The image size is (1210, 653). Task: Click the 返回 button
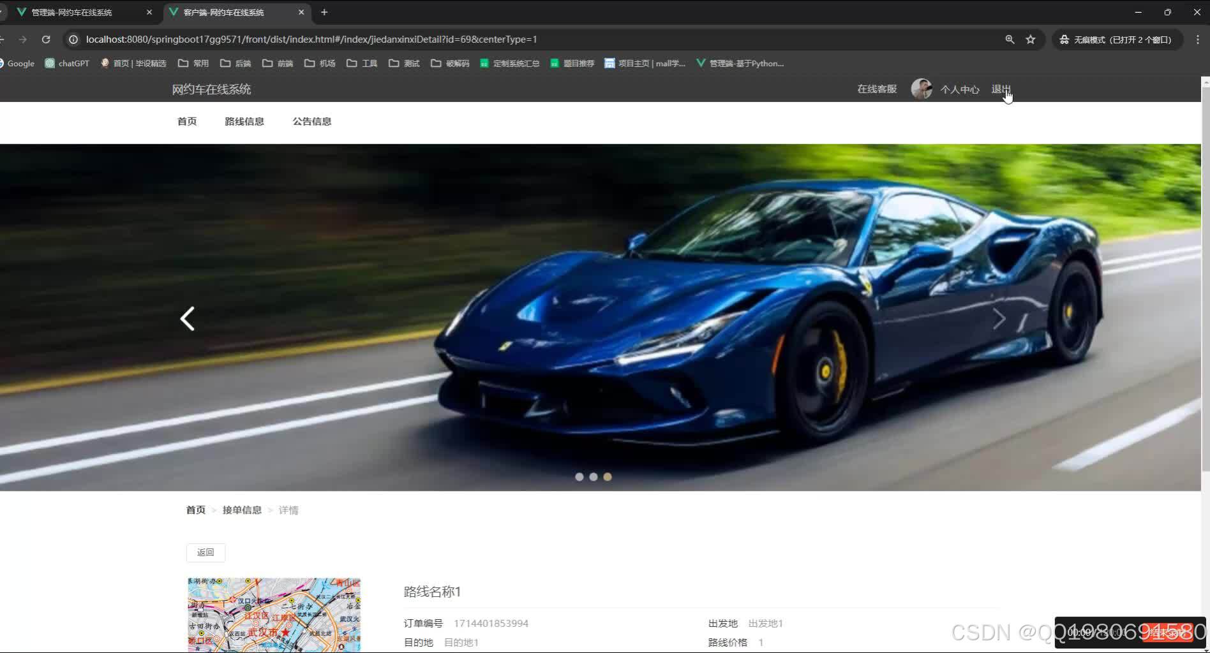point(205,552)
